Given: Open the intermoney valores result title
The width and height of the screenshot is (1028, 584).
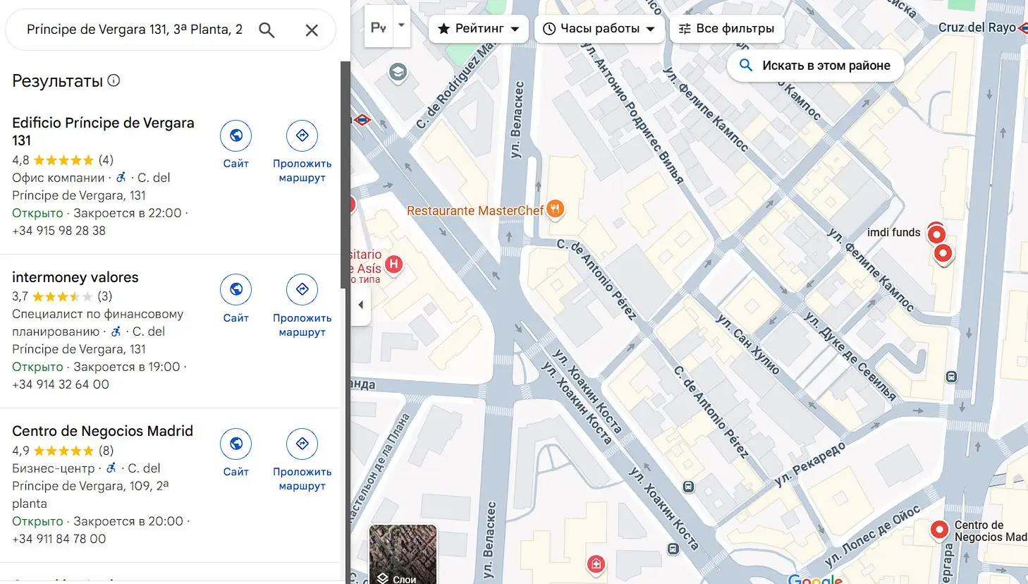Looking at the screenshot, I should [x=75, y=277].
